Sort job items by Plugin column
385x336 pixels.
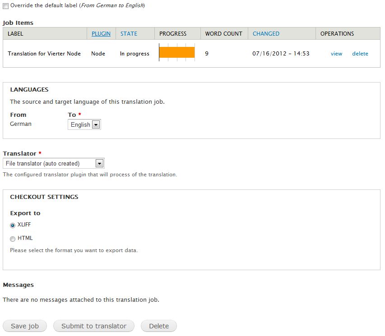(101, 34)
